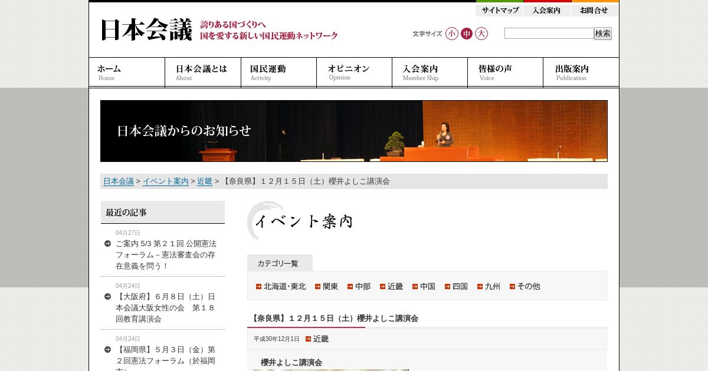Open the お問合せ page
Viewport: 708px width, 371px height.
point(595,10)
